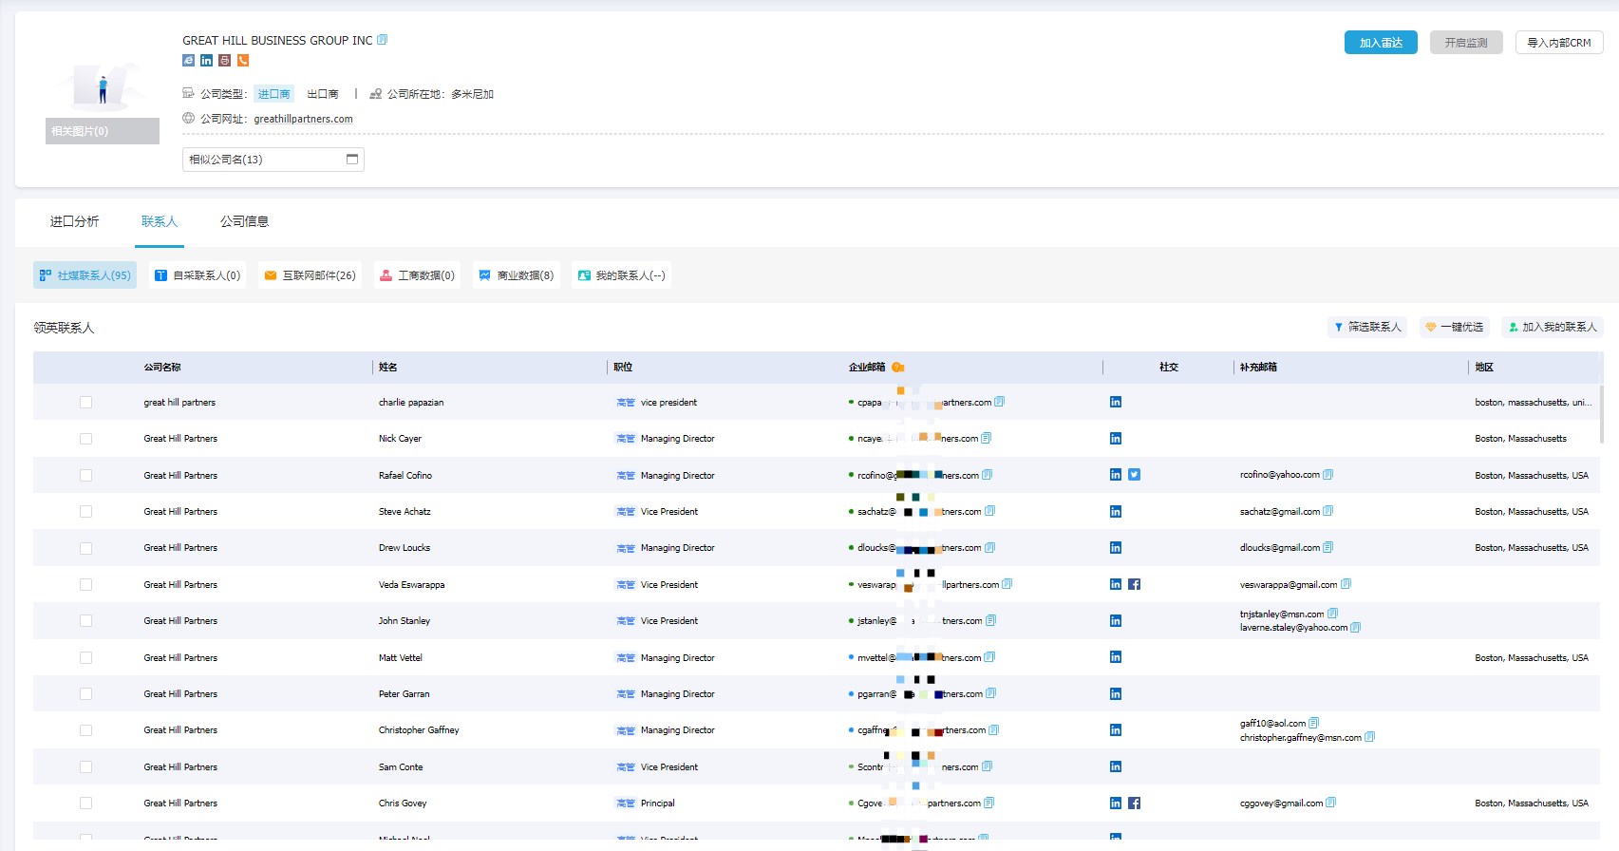Tick checkbox for Drew Loucks row
This screenshot has width=1619, height=851.
[x=86, y=548]
